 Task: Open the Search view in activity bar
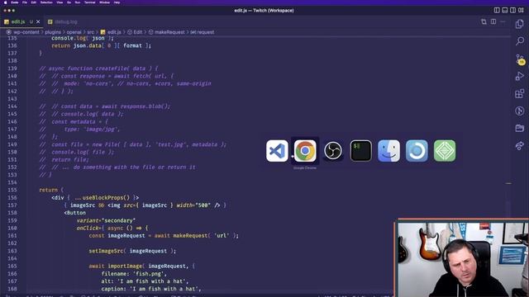(x=520, y=41)
